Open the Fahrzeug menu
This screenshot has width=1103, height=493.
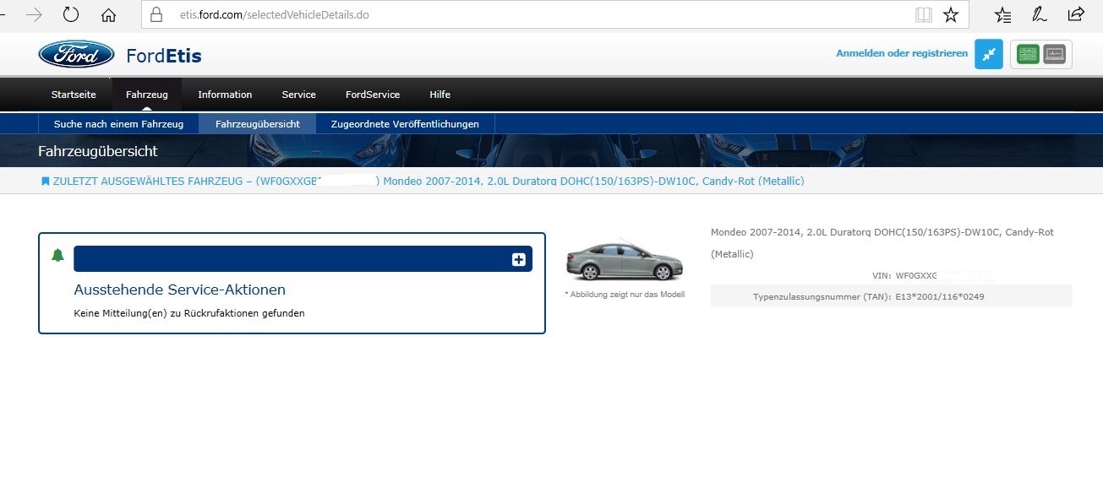pyautogui.click(x=146, y=95)
